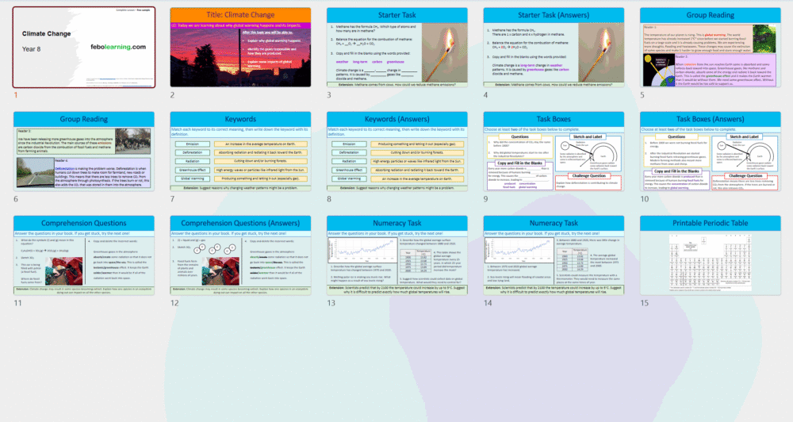Click the slide number 15 label
This screenshot has width=793, height=422.
click(x=646, y=303)
